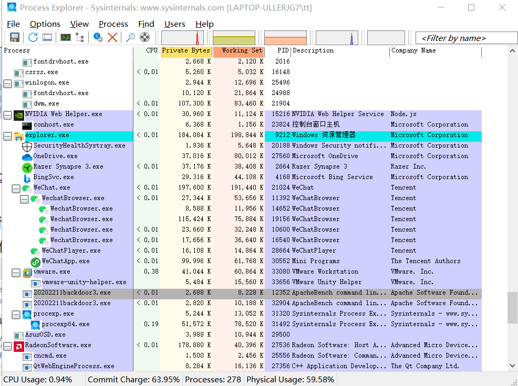Collapse the WeChat.exe subtree
The width and height of the screenshot is (518, 386).
click(16, 189)
